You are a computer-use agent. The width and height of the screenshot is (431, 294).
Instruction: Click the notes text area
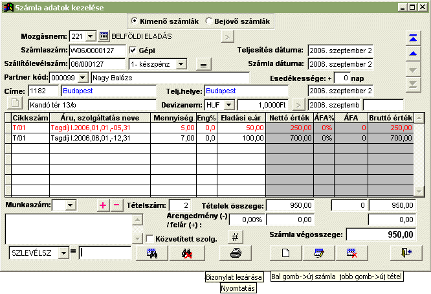point(69,229)
